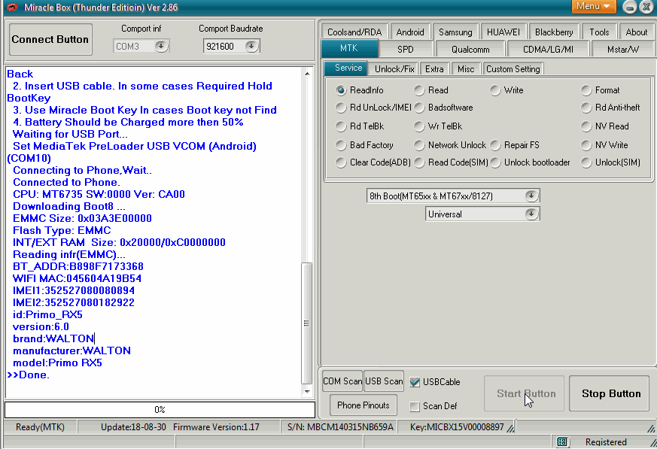Viewport: 657px width, 449px height.
Task: Click the COM Scan button
Action: click(x=342, y=381)
